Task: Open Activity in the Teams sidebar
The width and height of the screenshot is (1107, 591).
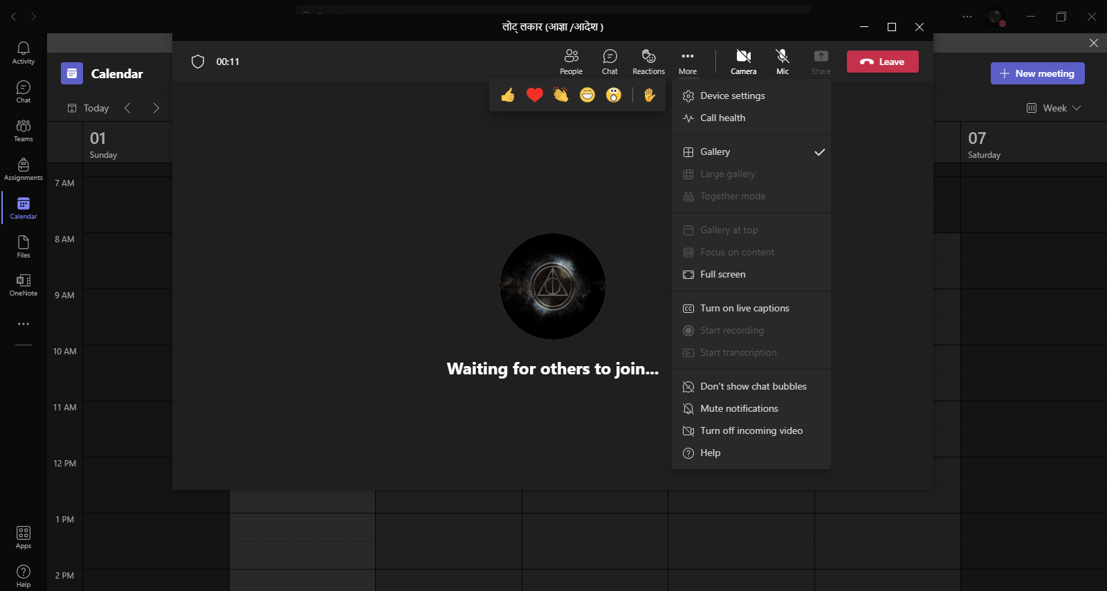Action: (x=24, y=53)
